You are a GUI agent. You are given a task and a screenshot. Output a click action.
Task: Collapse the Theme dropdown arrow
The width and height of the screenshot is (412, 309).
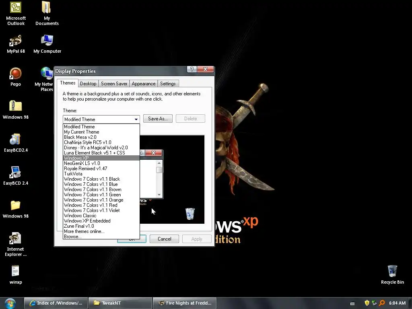pyautogui.click(x=136, y=119)
